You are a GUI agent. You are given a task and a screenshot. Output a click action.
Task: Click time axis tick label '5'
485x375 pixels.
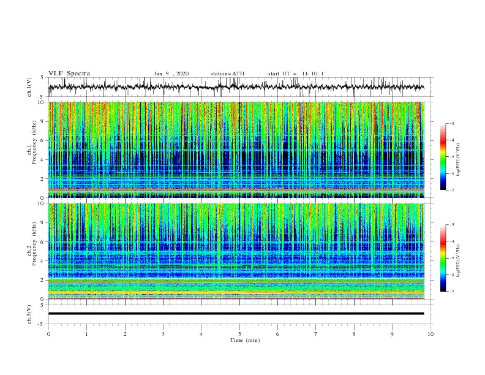[239, 334]
